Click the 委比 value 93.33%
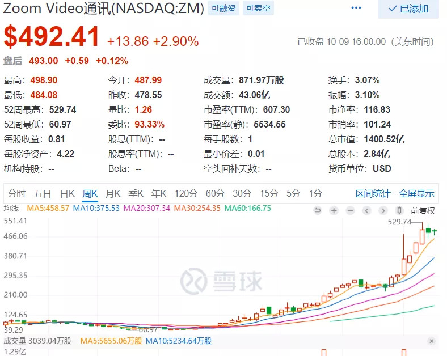Image resolution: width=447 pixels, height=356 pixels. click(x=150, y=125)
